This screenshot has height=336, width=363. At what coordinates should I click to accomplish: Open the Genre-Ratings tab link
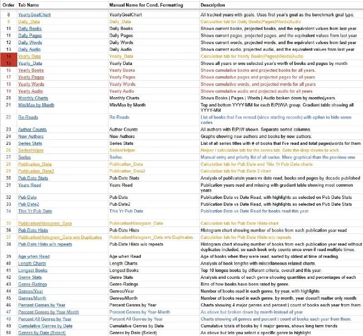tap(32, 284)
